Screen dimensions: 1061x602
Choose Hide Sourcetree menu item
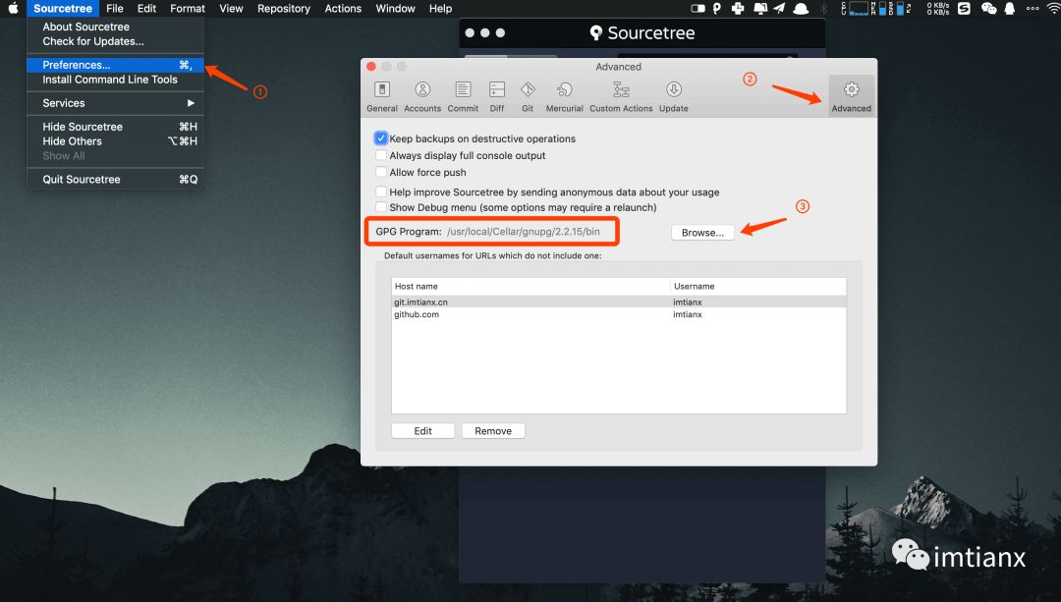click(115, 127)
